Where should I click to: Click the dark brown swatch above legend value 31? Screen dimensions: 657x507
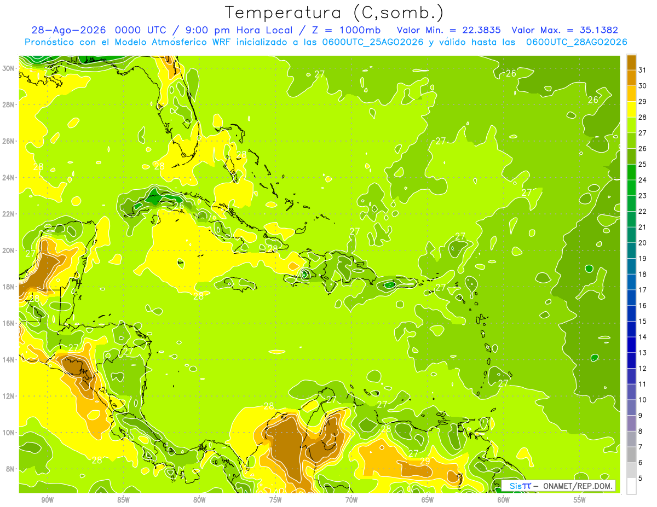pyautogui.click(x=631, y=62)
